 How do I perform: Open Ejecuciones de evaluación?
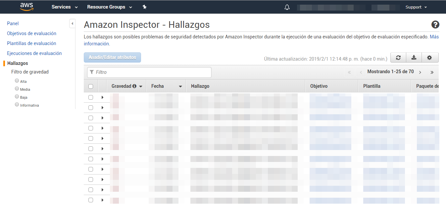click(34, 53)
